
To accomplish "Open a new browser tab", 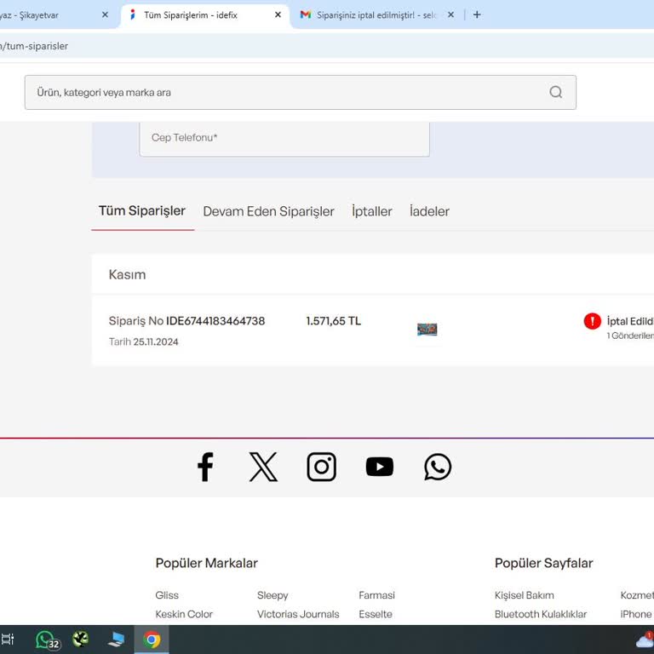I will click(477, 14).
